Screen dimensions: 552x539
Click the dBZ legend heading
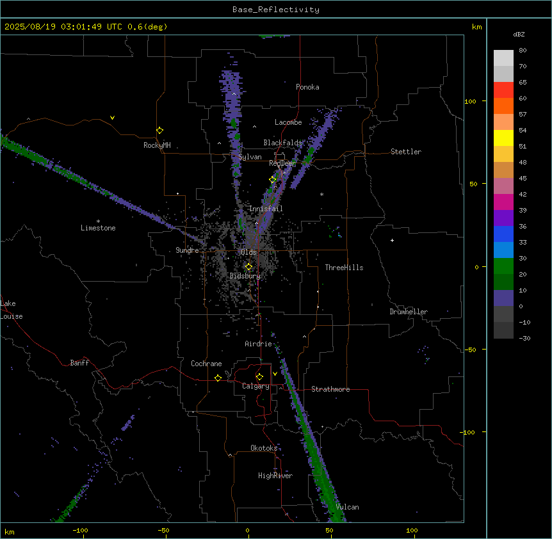tap(519, 34)
